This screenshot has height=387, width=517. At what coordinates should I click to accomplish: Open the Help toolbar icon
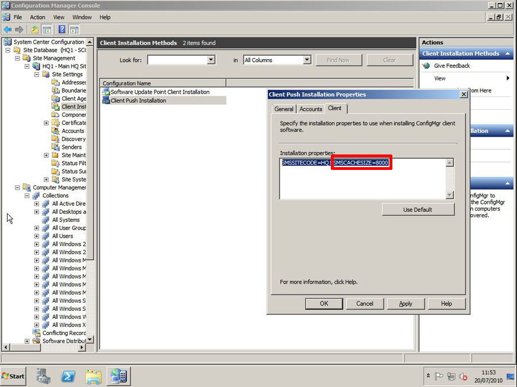61,30
